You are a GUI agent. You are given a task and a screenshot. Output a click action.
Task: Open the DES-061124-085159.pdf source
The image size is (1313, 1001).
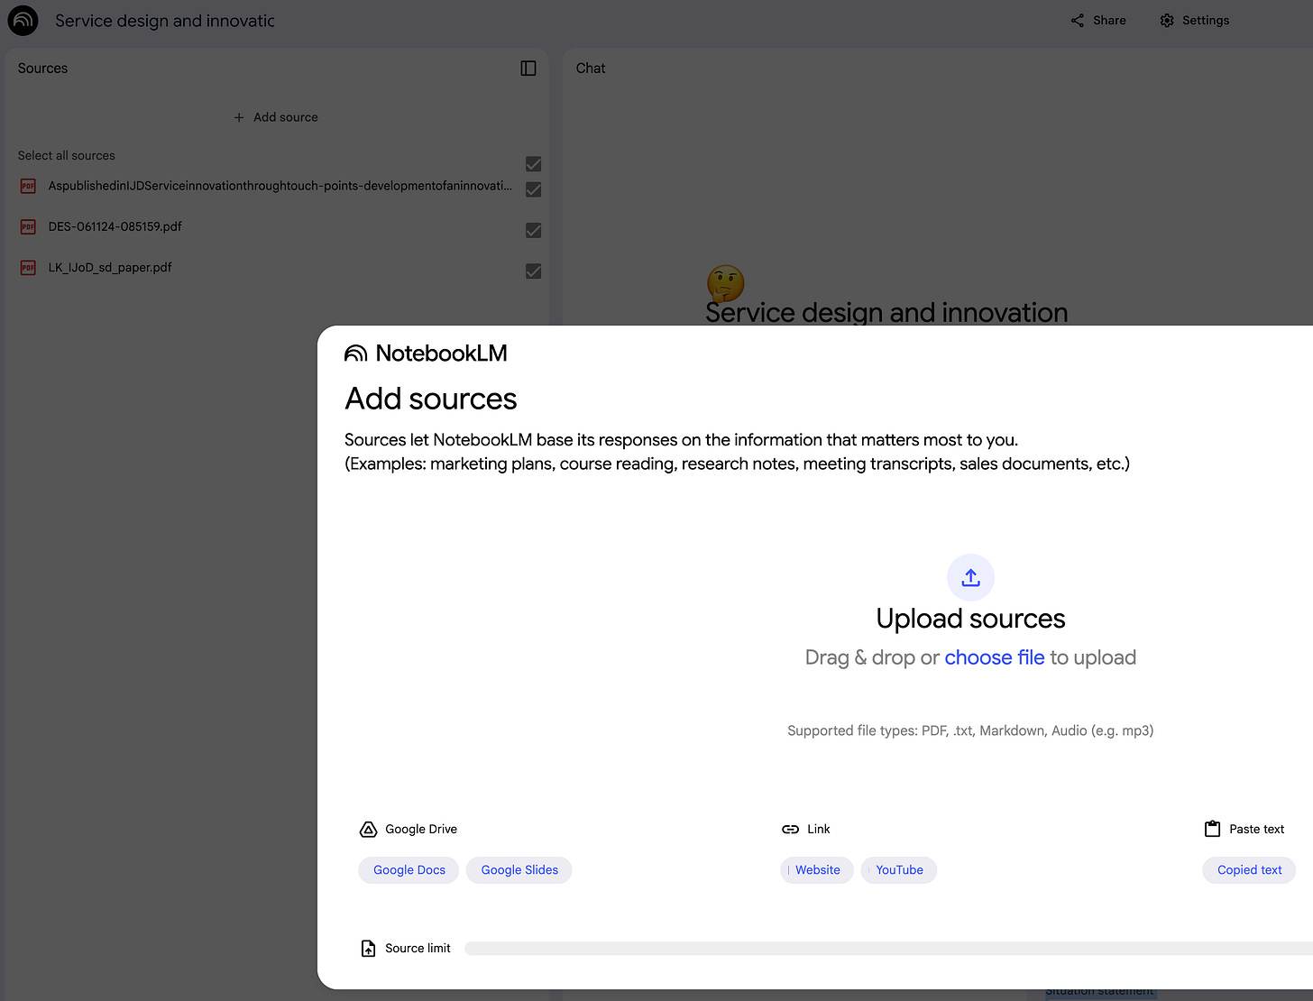[115, 226]
